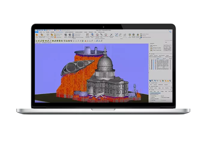Click arrow to show more Measurement tabs

[172, 88]
